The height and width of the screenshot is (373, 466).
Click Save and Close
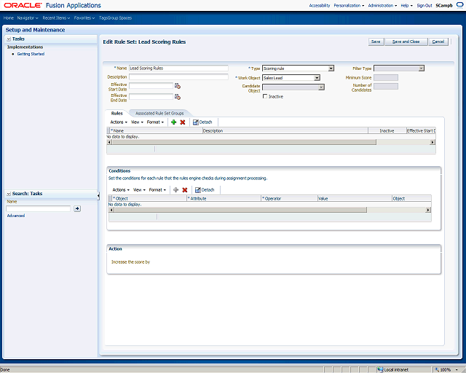406,42
